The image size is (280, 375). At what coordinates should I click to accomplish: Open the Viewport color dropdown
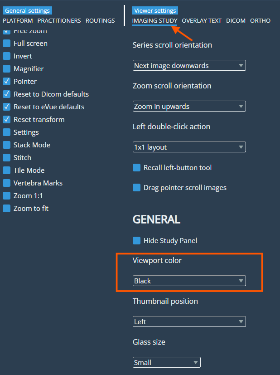pos(189,281)
